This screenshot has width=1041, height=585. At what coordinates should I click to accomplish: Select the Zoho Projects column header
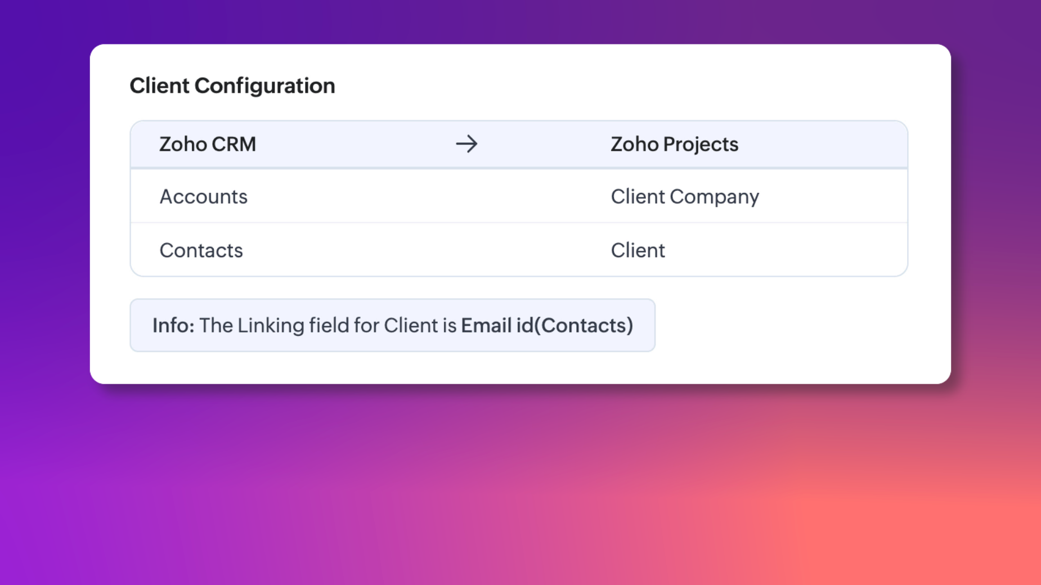pyautogui.click(x=674, y=145)
